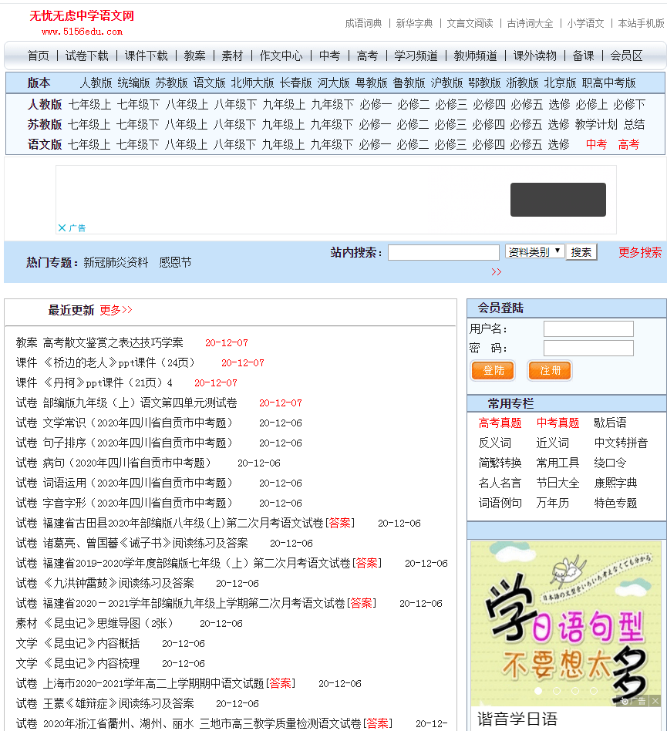Screen dimensions: 667x731
Task: Open the Japanese learning ad image
Action: 565,617
